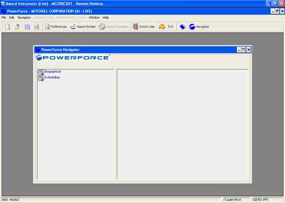This screenshot has width=285, height=203.
Task: Select the Scheduling folder in Navigator
Action: (x=49, y=77)
